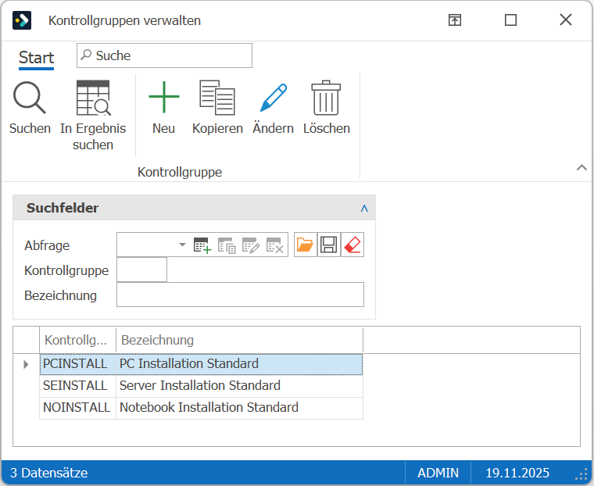594x486 pixels.
Task: Click ADMIN in the status bar
Action: (x=438, y=473)
